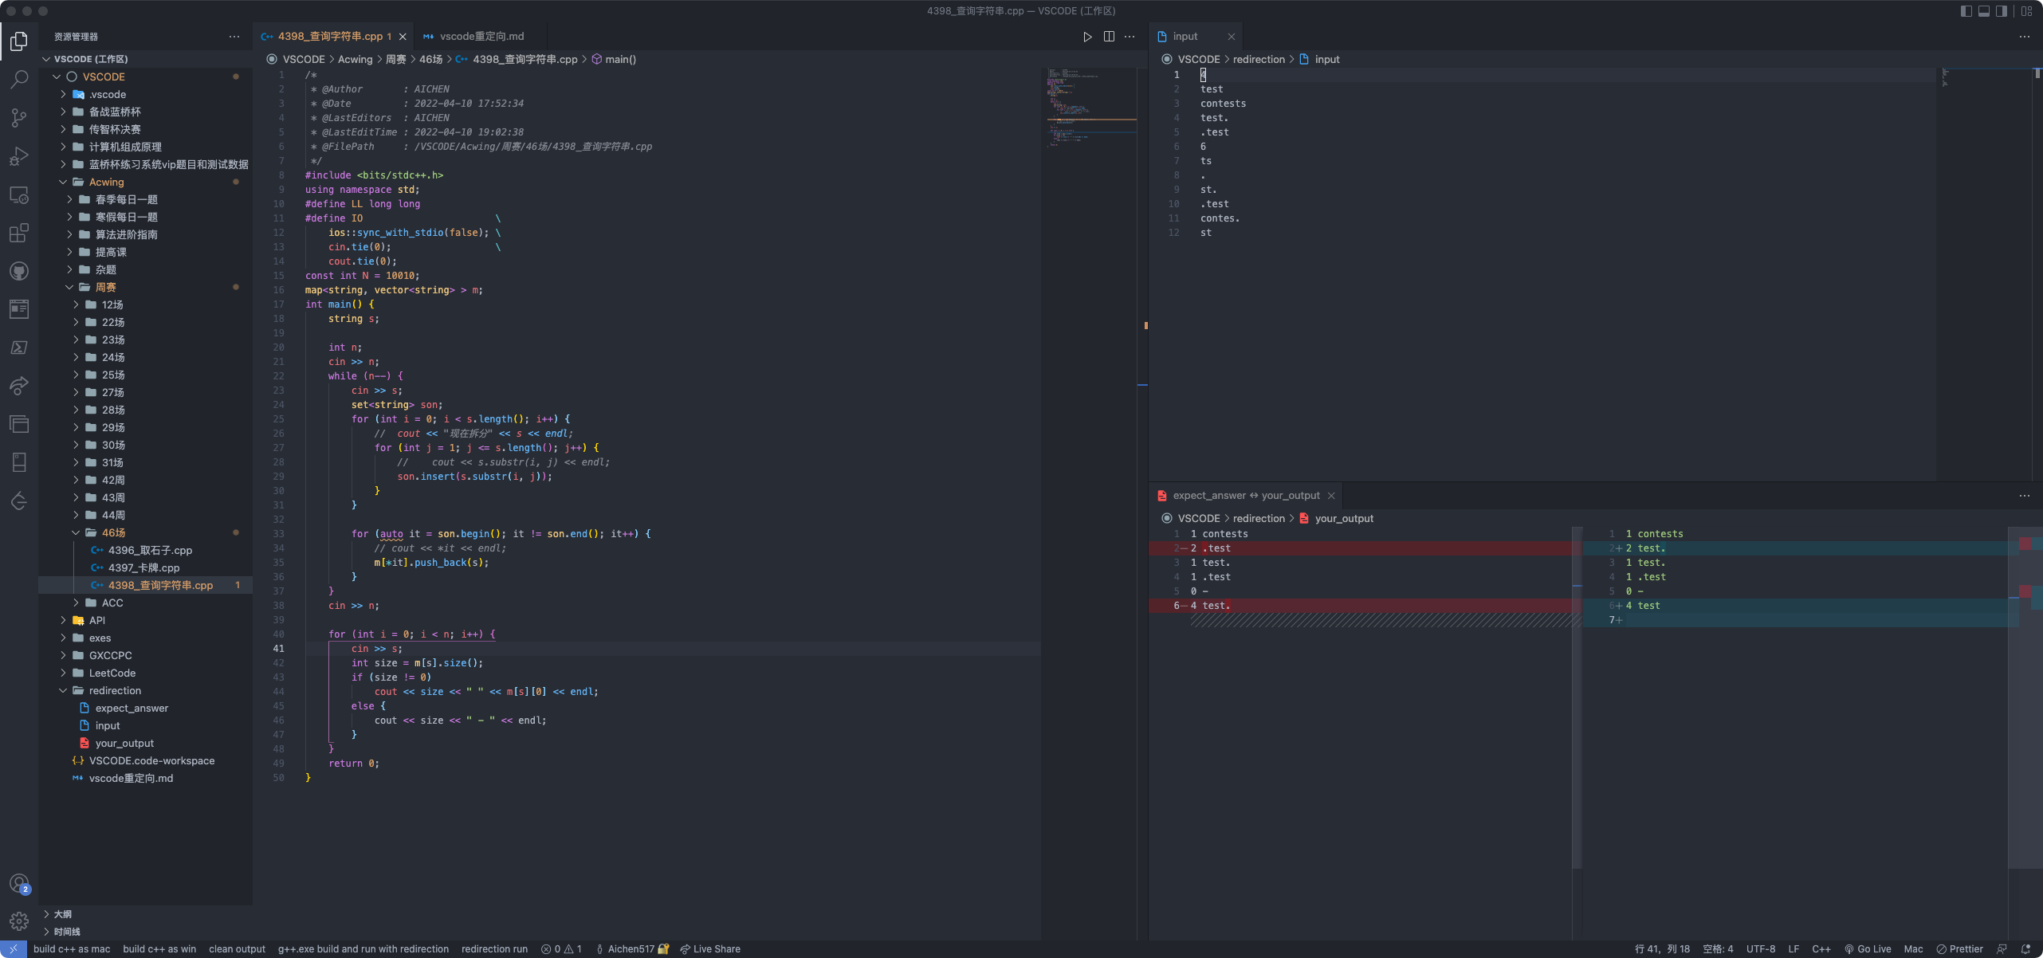2043x958 pixels.
Task: Open more actions for diff editor group
Action: tap(2025, 496)
